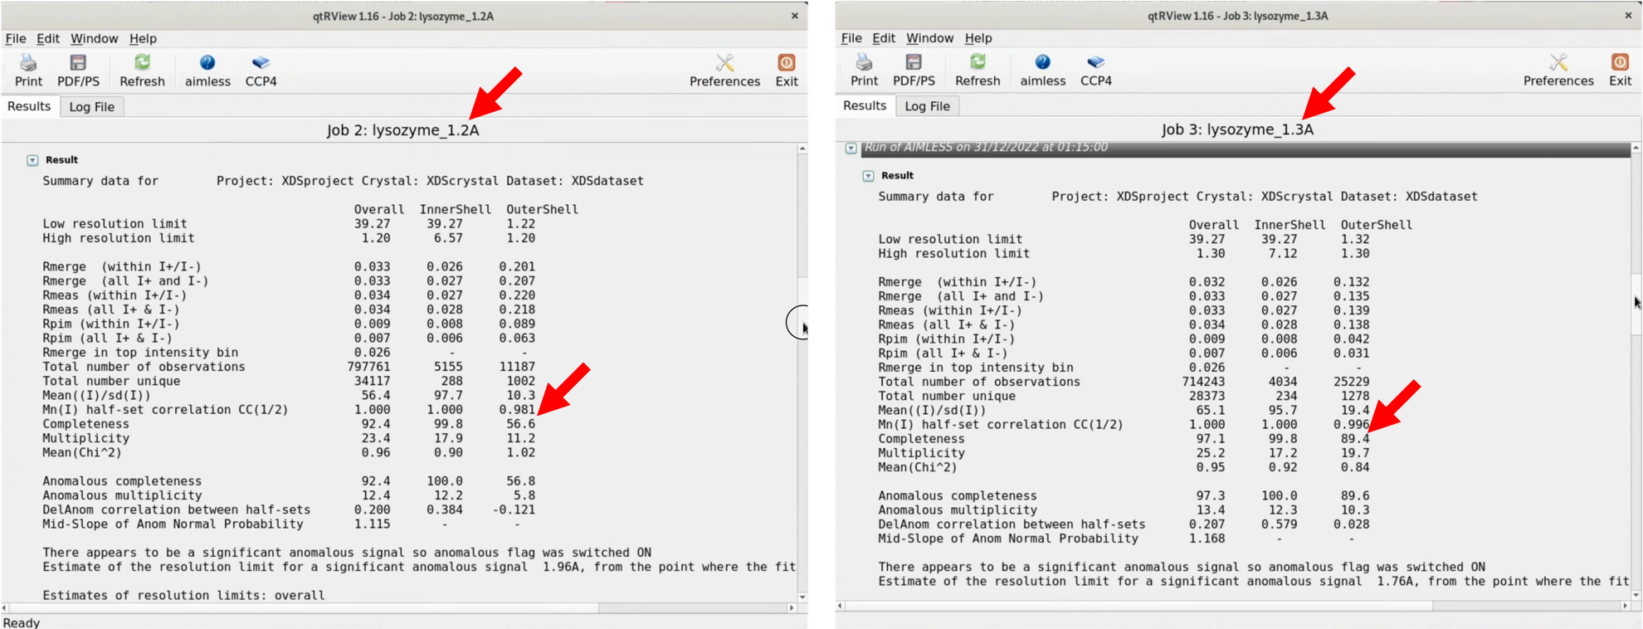The height and width of the screenshot is (629, 1643).
Task: Collapse Result section in Job 3 window
Action: [x=868, y=176]
